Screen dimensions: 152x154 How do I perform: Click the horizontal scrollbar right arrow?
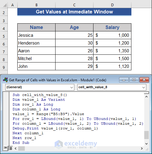[x=142, y=149]
